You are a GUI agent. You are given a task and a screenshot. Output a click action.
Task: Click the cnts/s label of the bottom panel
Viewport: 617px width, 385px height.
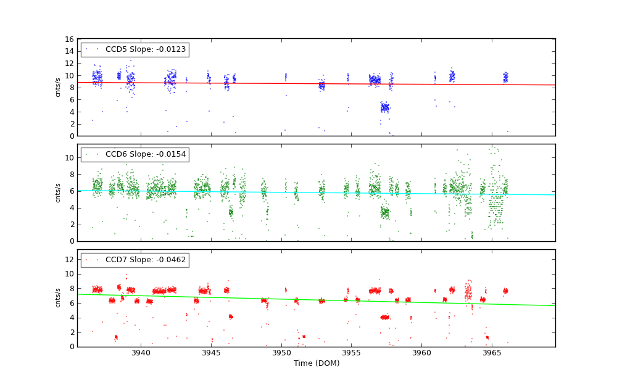click(x=58, y=298)
